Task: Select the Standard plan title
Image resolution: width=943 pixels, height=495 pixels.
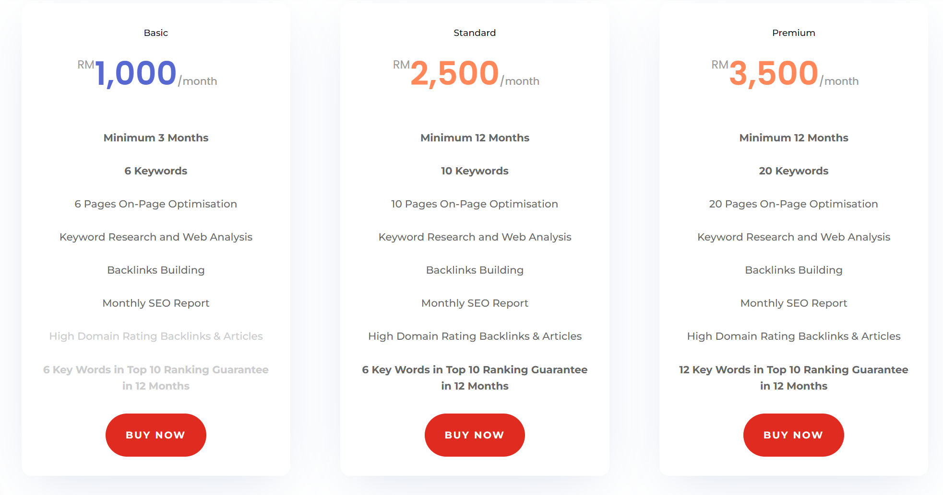Action: [475, 33]
